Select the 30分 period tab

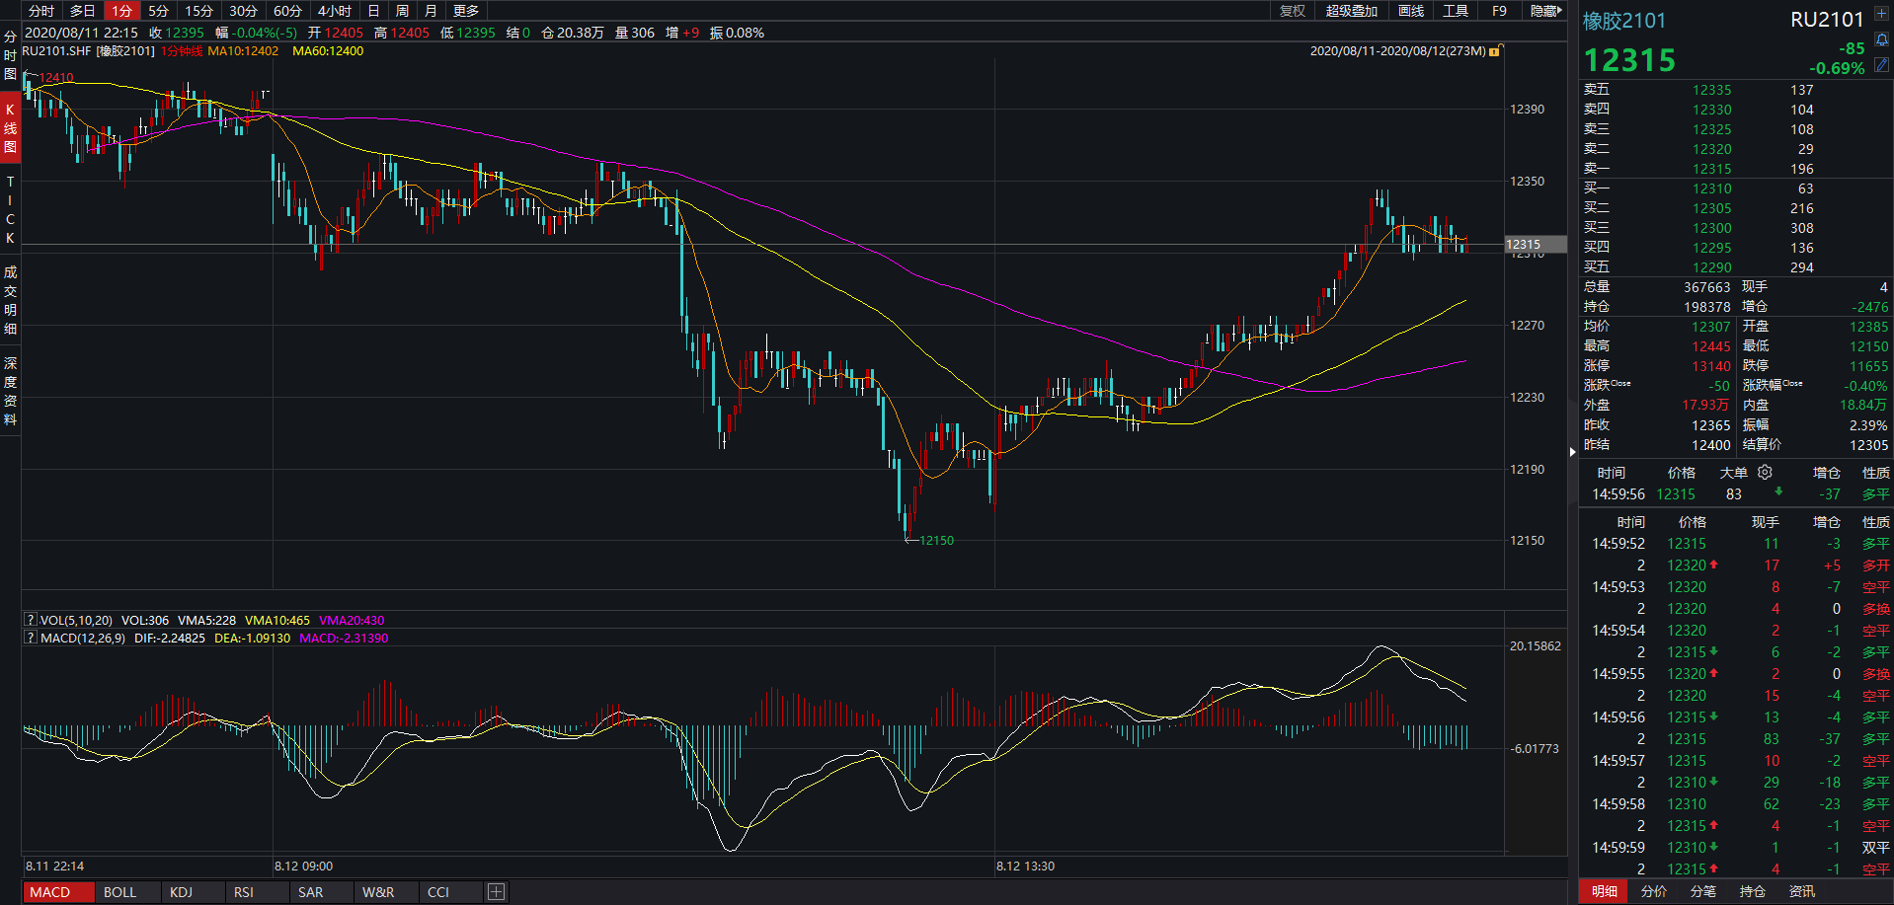click(244, 11)
